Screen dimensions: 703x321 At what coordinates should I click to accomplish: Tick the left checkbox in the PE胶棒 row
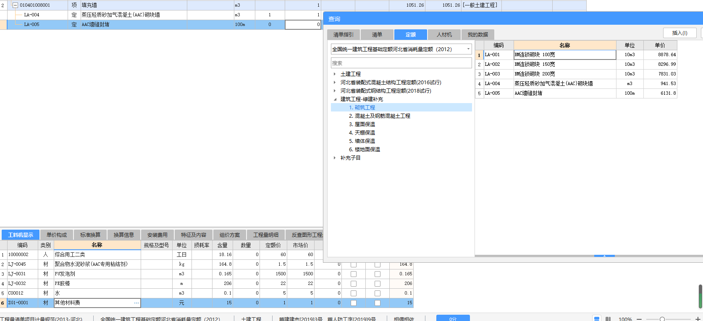354,284
